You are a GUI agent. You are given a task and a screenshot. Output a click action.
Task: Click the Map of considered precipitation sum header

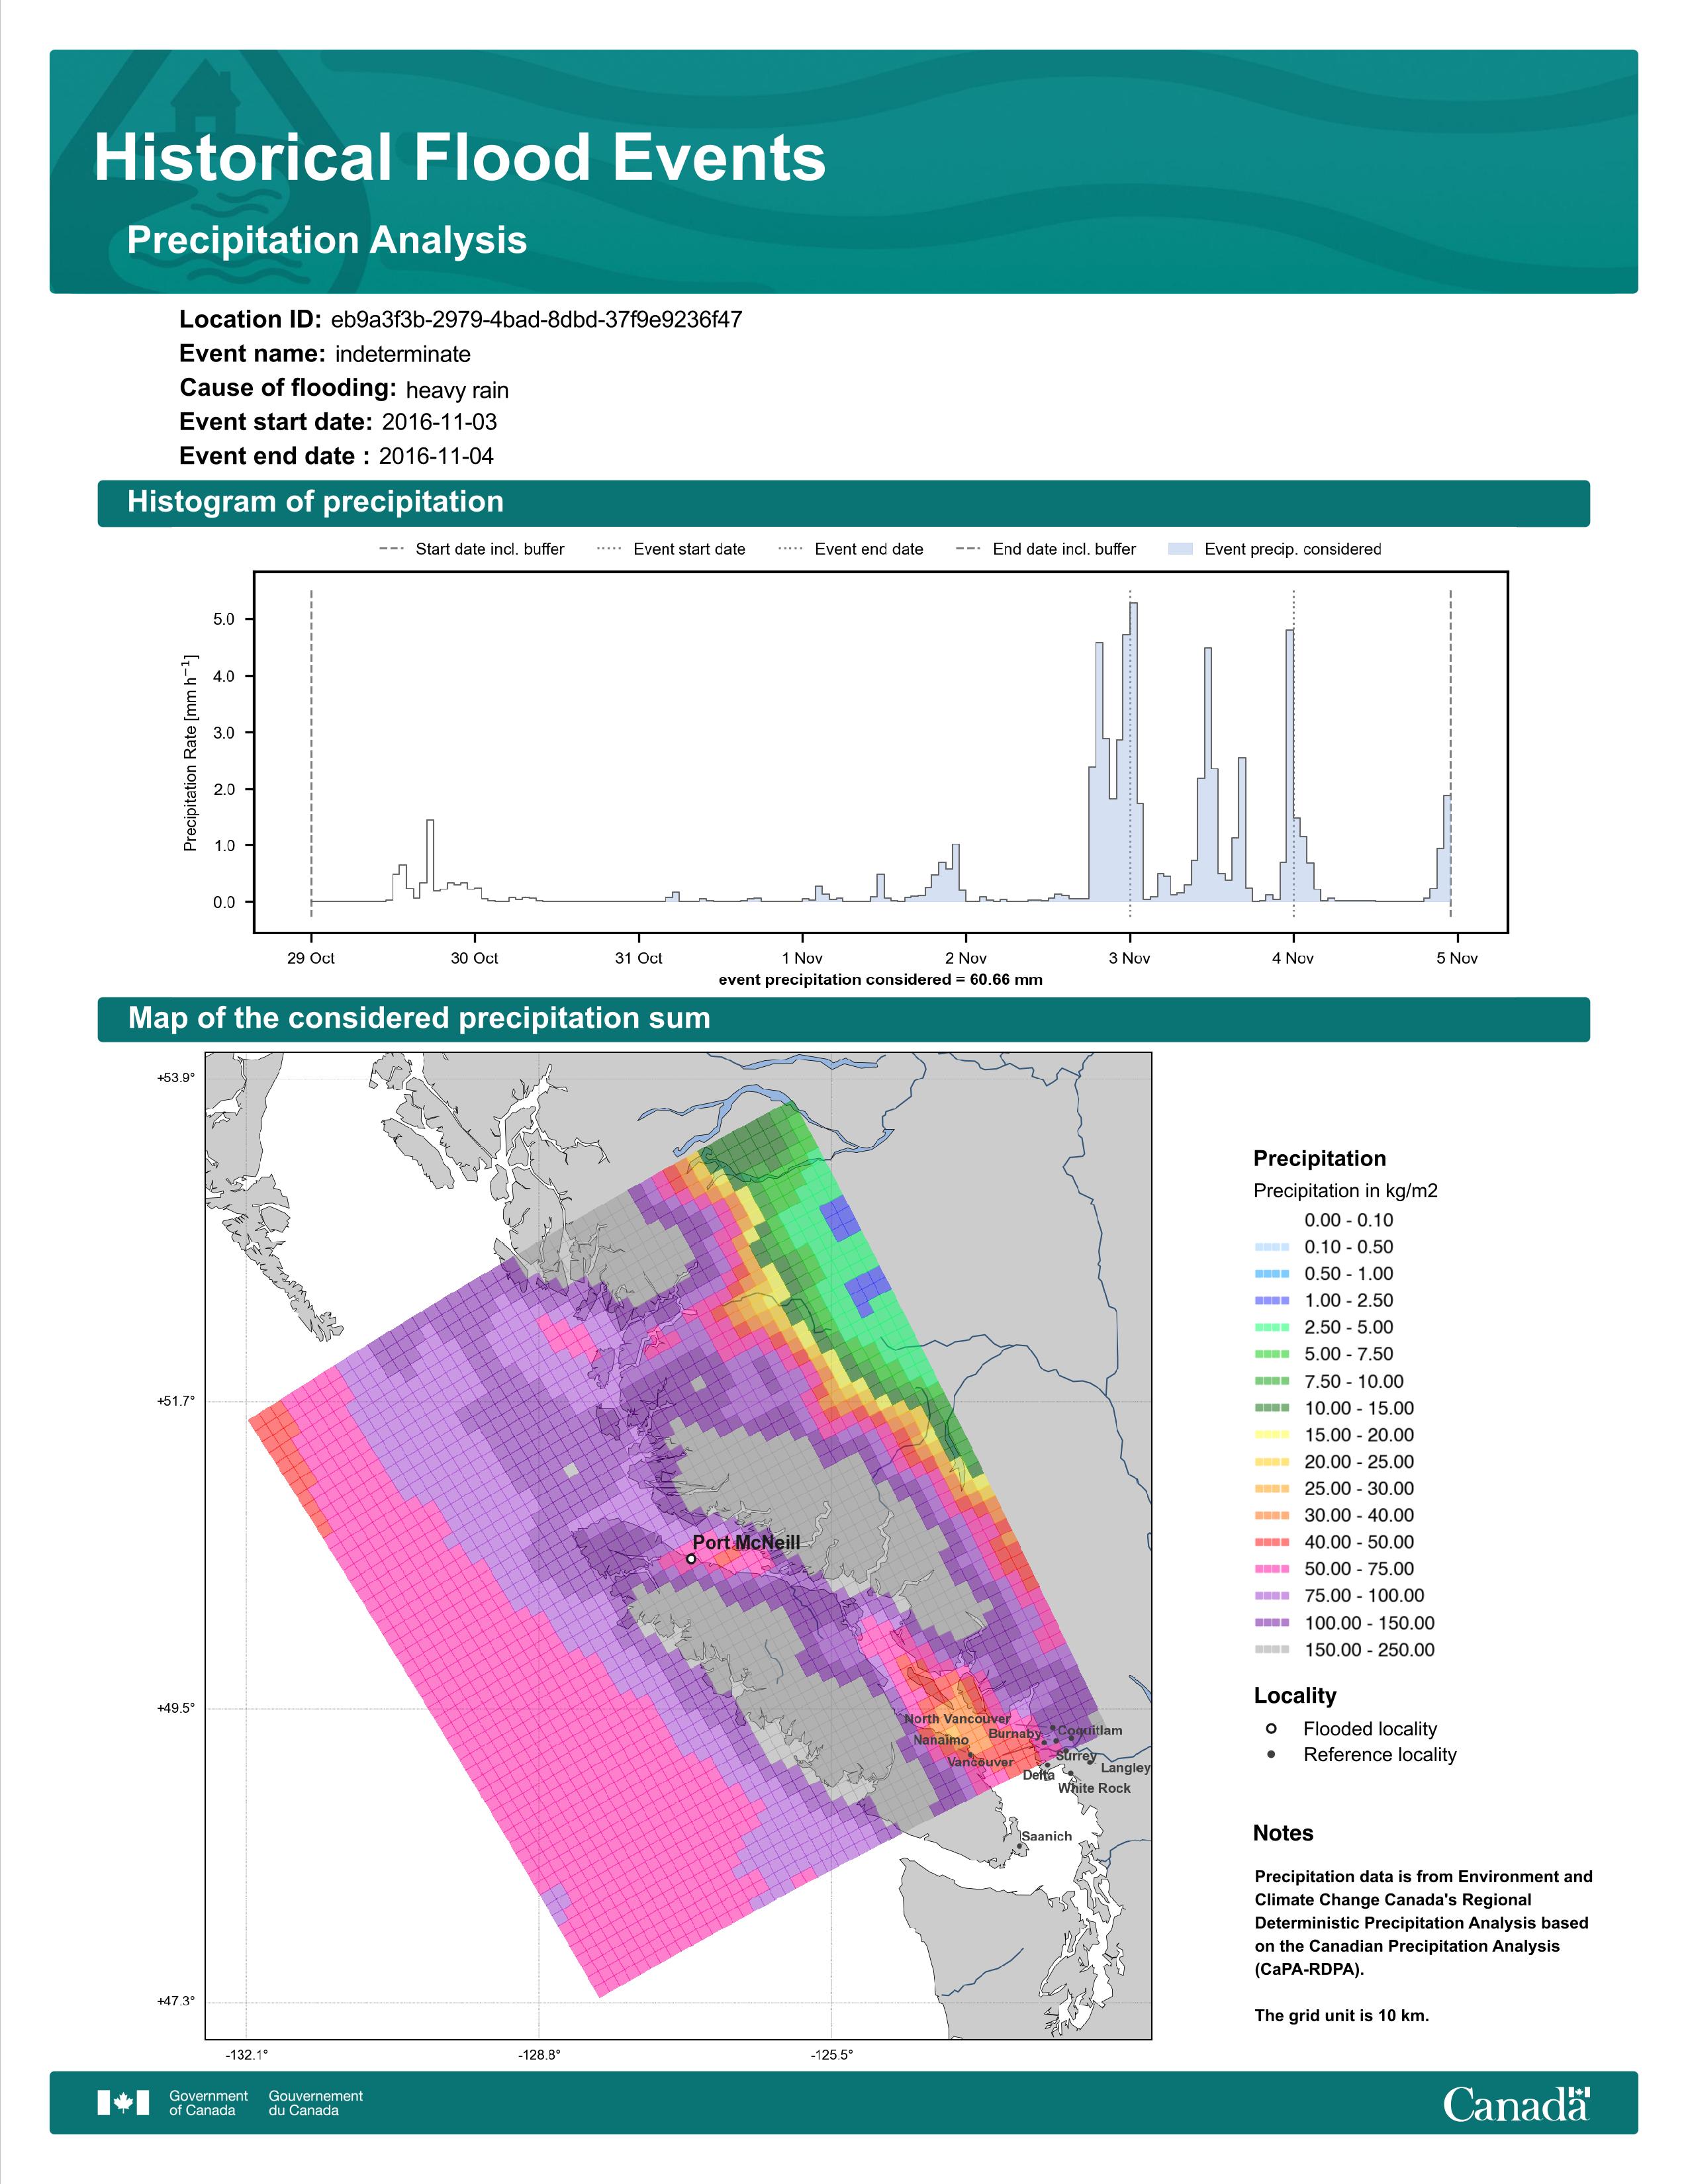tap(419, 1018)
